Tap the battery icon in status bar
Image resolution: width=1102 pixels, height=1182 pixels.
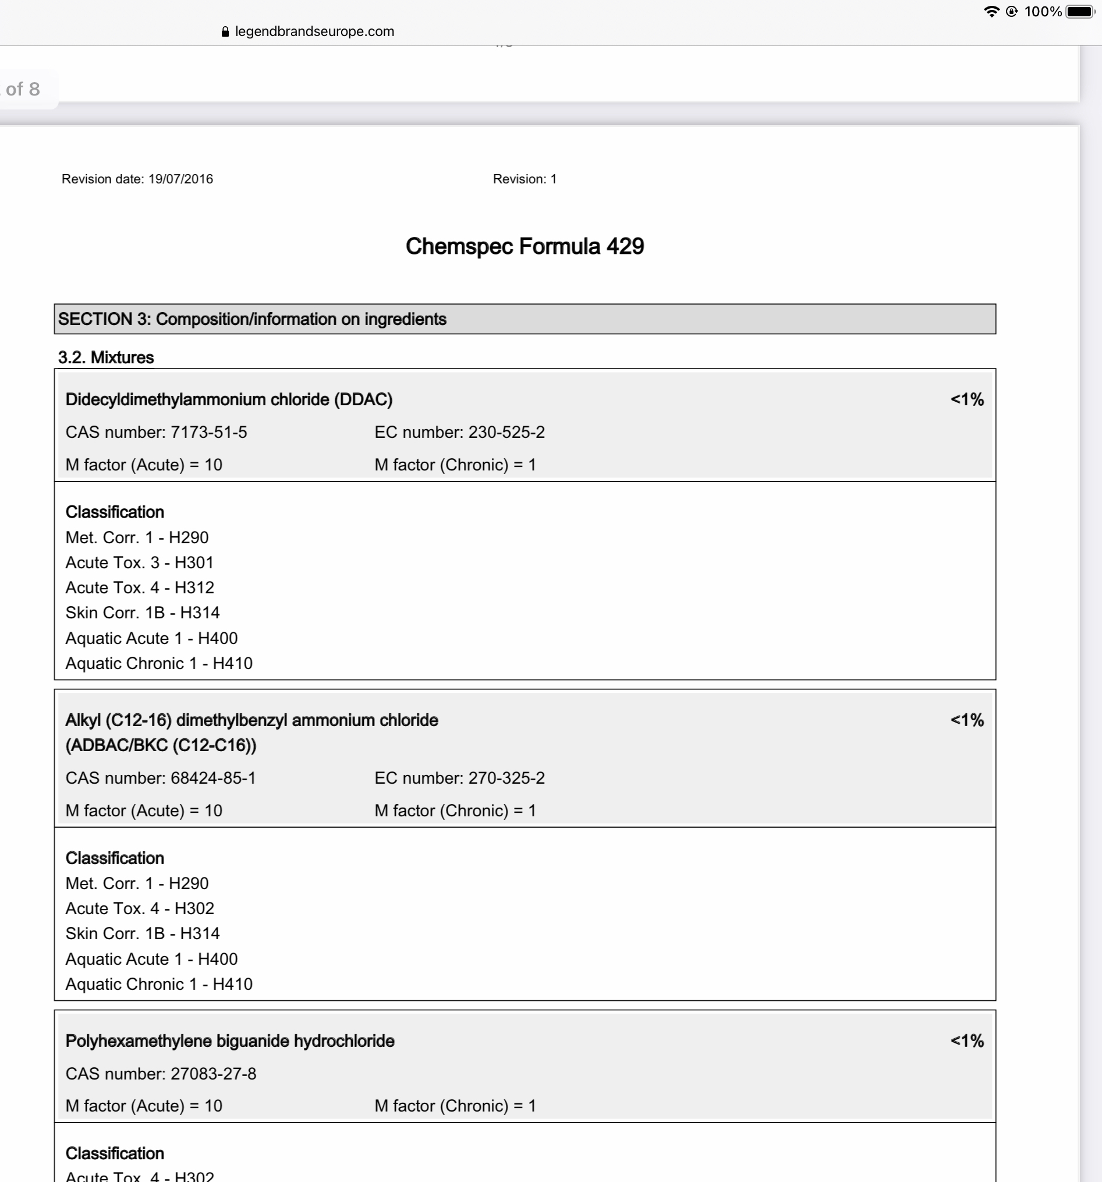(1080, 11)
